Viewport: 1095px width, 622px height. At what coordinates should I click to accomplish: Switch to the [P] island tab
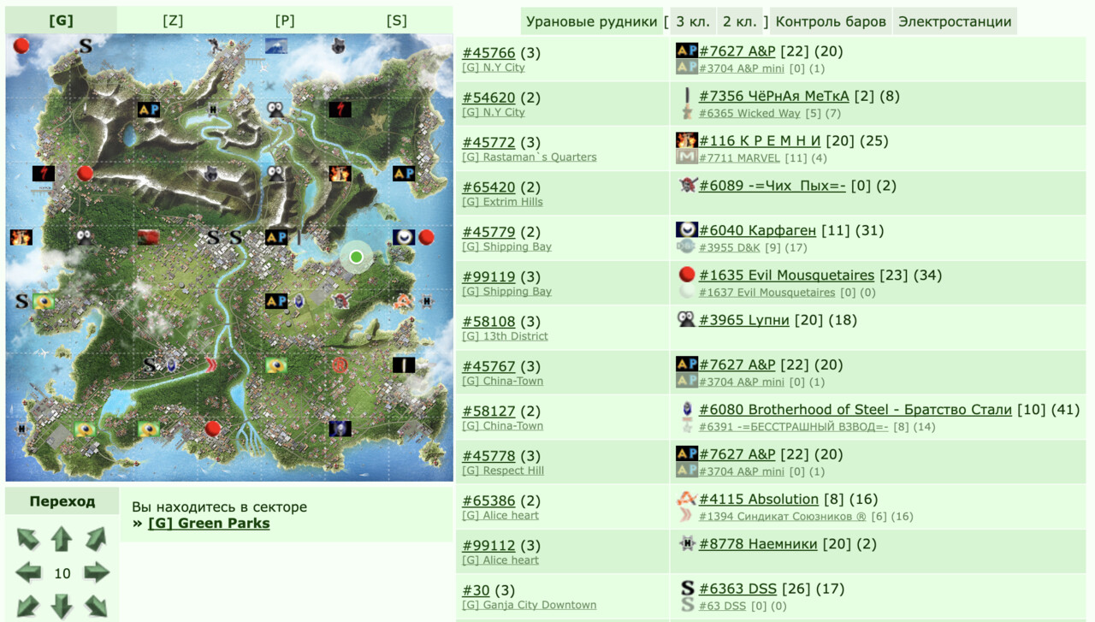[x=285, y=21]
